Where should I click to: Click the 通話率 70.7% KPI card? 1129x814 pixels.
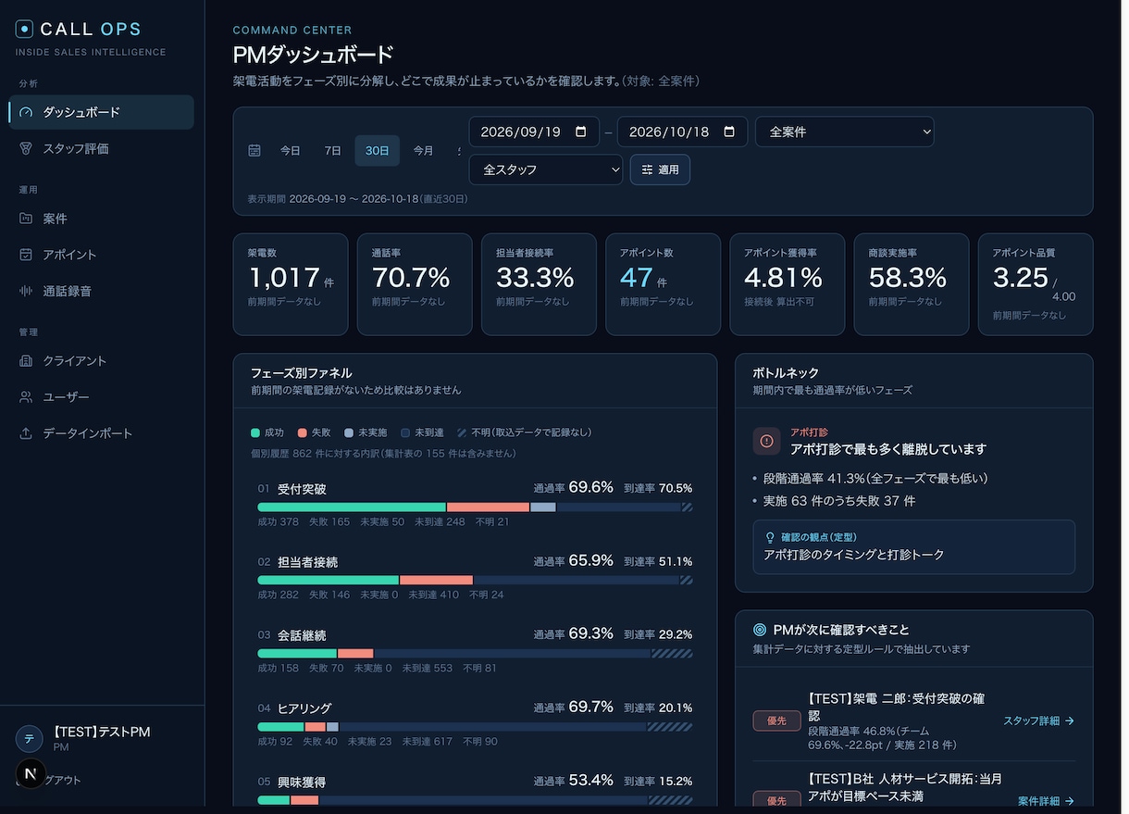(x=415, y=283)
